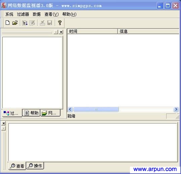Expand the left panel with the up-arrow button
The height and width of the screenshot is (174, 181).
(x=56, y=32)
